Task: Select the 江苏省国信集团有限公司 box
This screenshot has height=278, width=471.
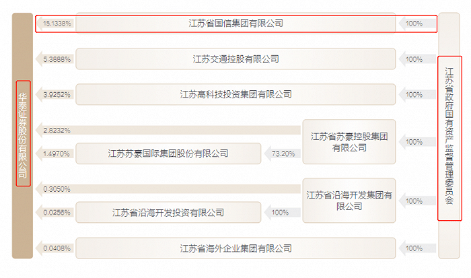Action: pyautogui.click(x=235, y=24)
